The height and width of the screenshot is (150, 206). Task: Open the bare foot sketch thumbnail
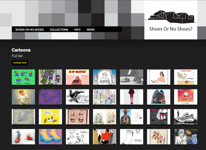[132, 137]
